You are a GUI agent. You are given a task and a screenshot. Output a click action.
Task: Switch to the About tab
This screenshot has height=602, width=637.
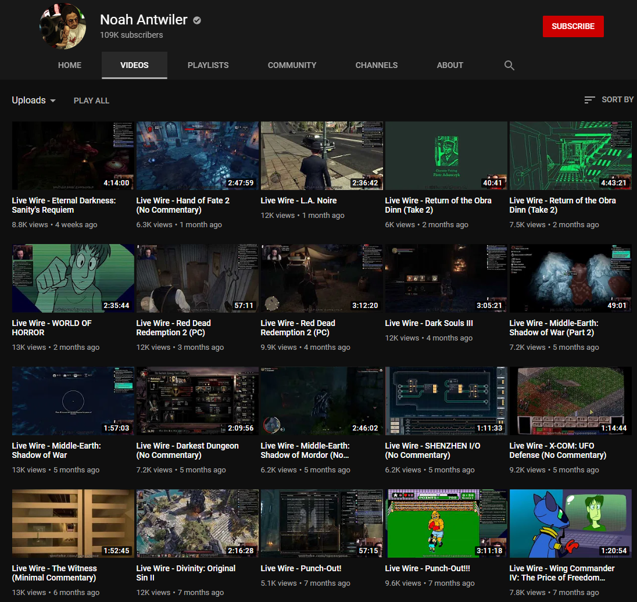point(450,66)
